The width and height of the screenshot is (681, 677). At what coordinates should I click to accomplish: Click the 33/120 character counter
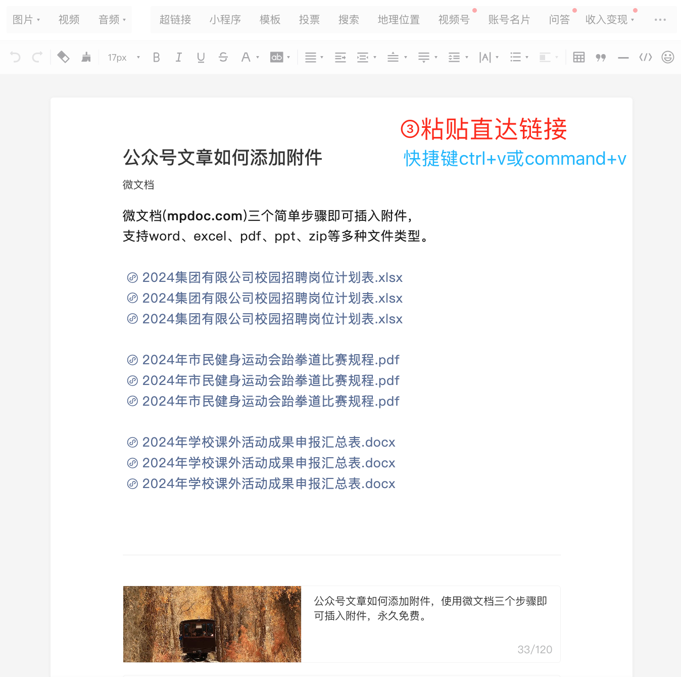534,650
